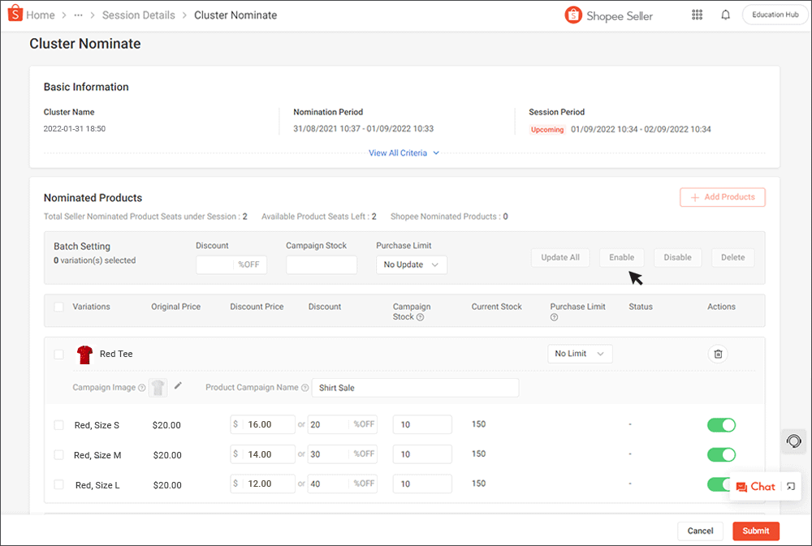This screenshot has width=812, height=546.
Task: Select the Red Tee product checkbox
Action: click(x=58, y=354)
